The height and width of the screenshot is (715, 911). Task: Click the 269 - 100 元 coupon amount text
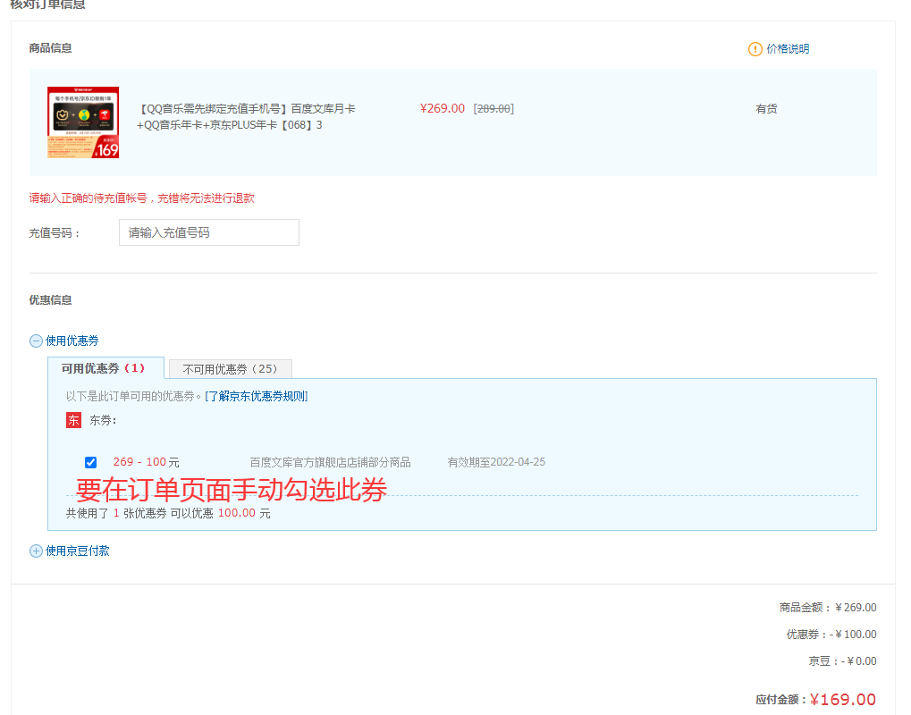pyautogui.click(x=146, y=462)
